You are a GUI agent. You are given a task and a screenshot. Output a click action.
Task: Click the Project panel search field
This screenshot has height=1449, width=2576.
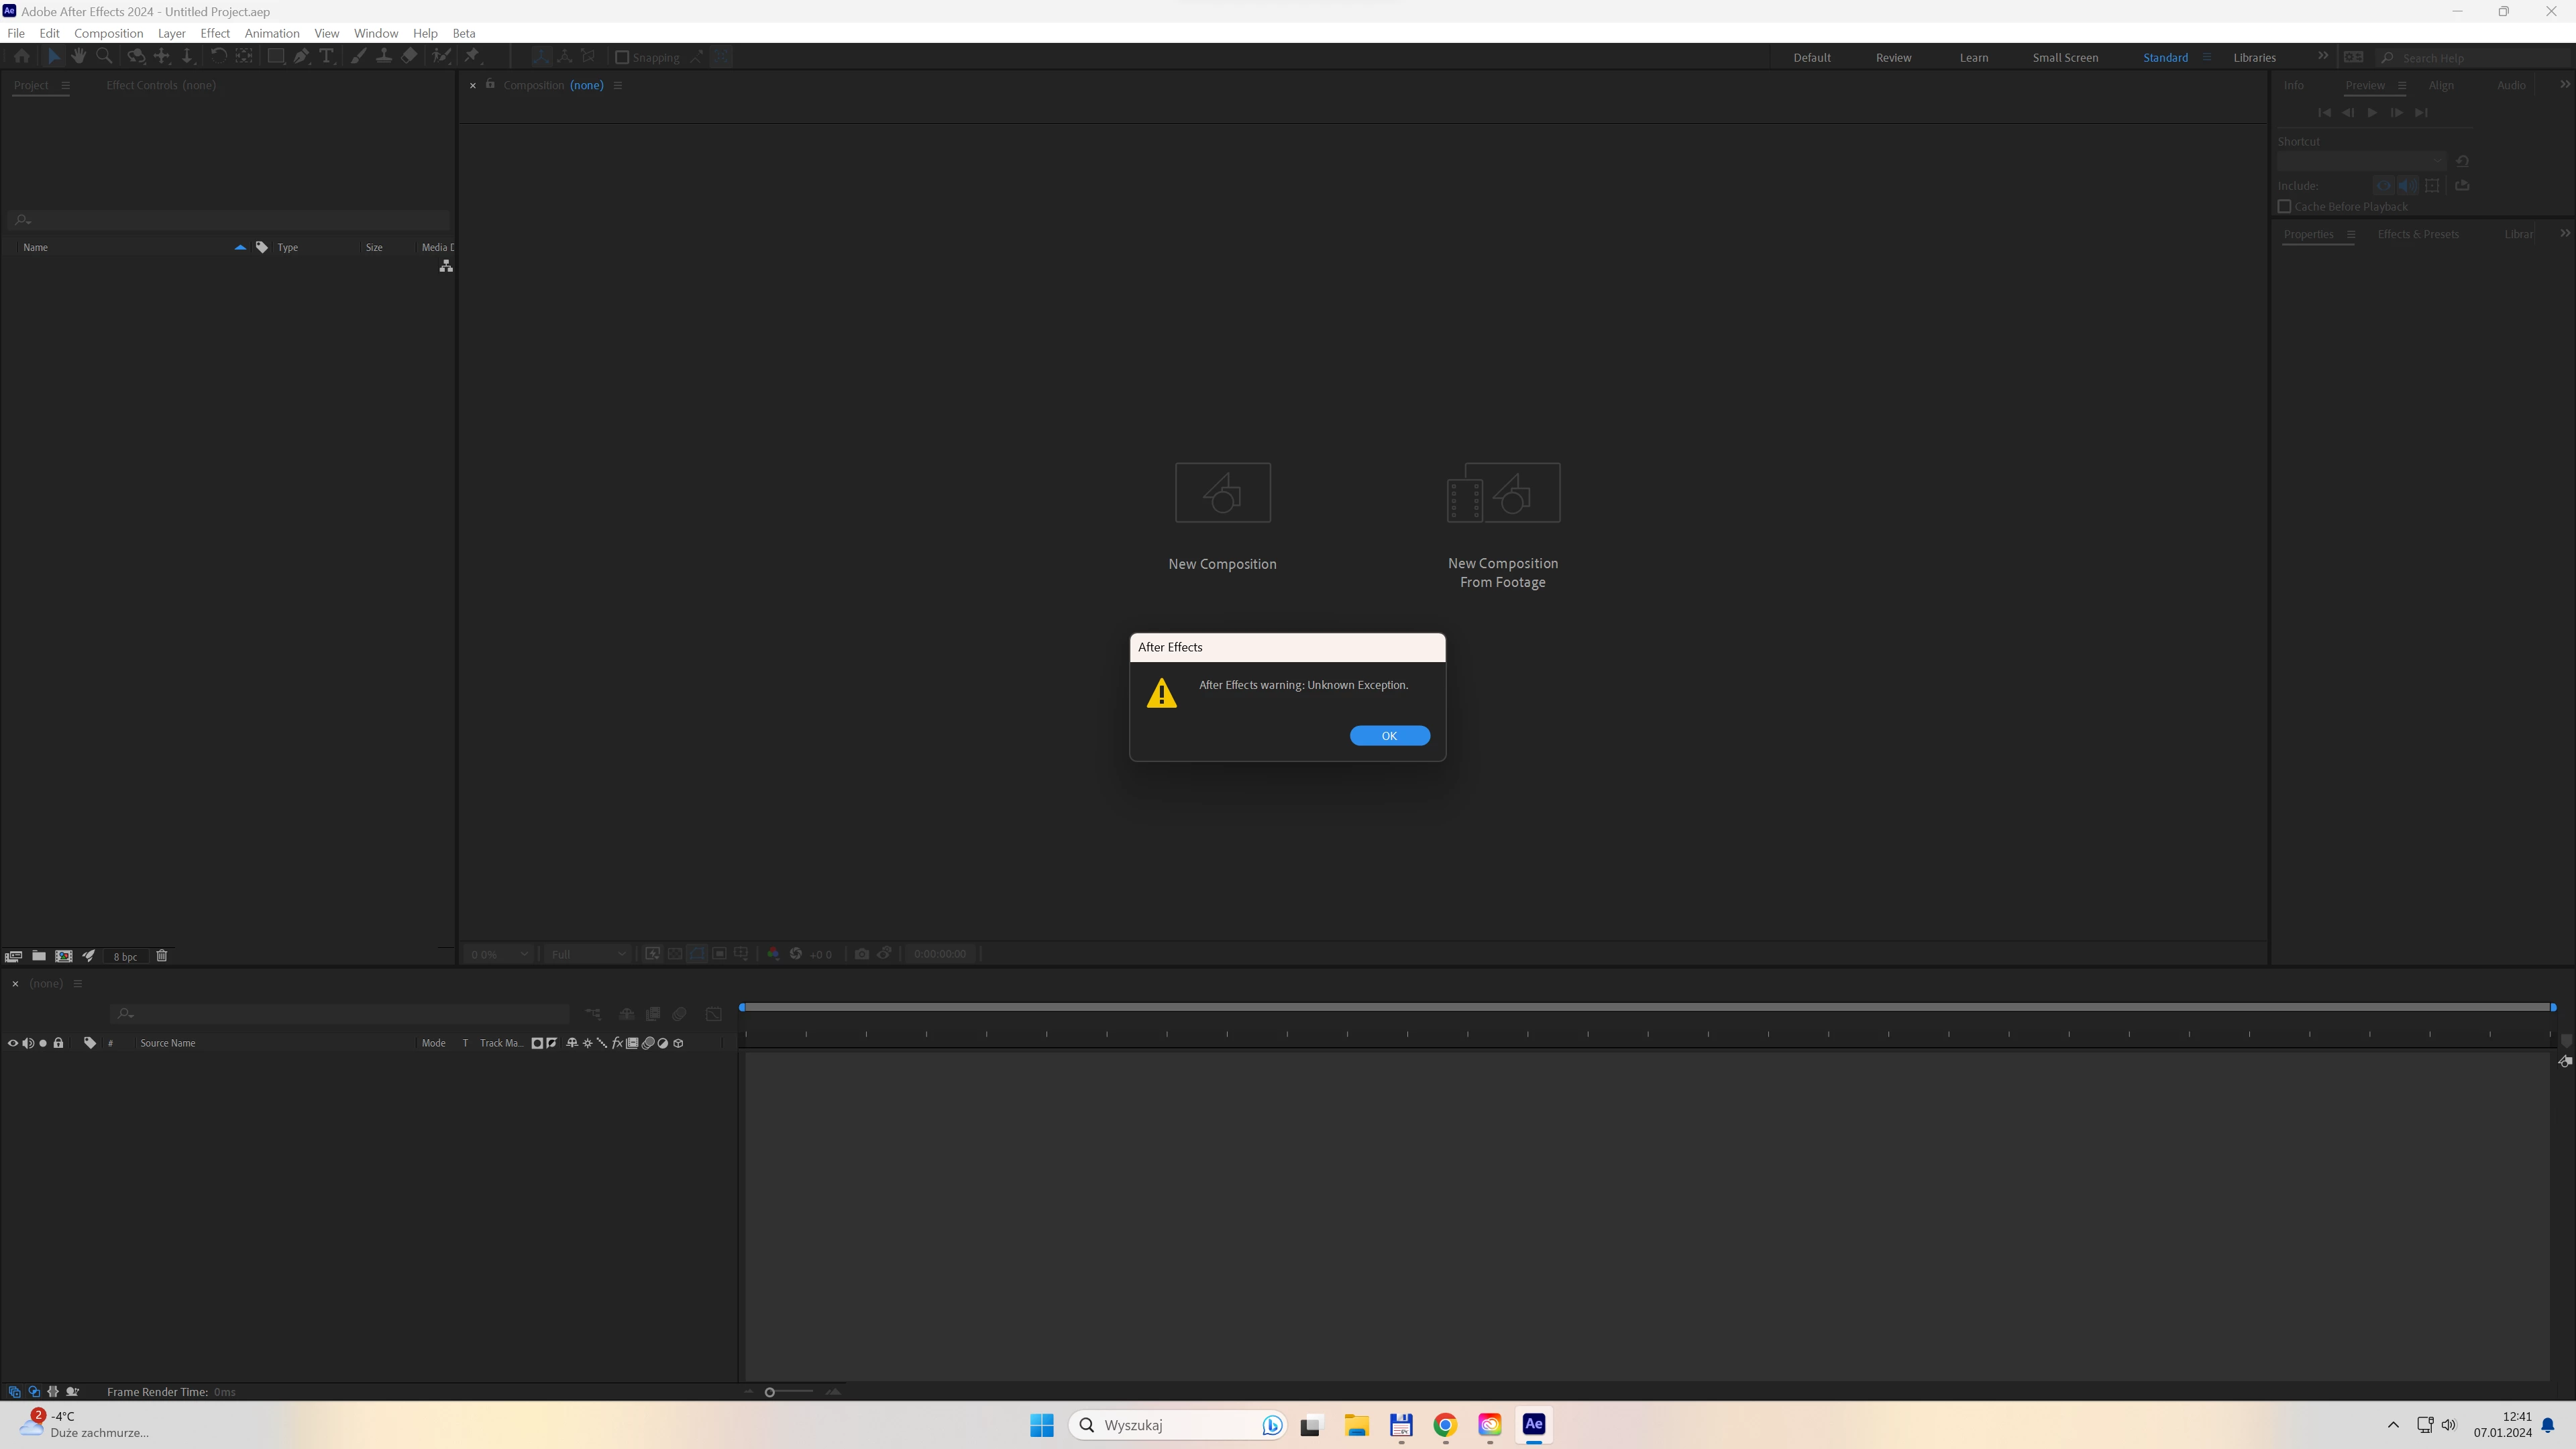230,220
